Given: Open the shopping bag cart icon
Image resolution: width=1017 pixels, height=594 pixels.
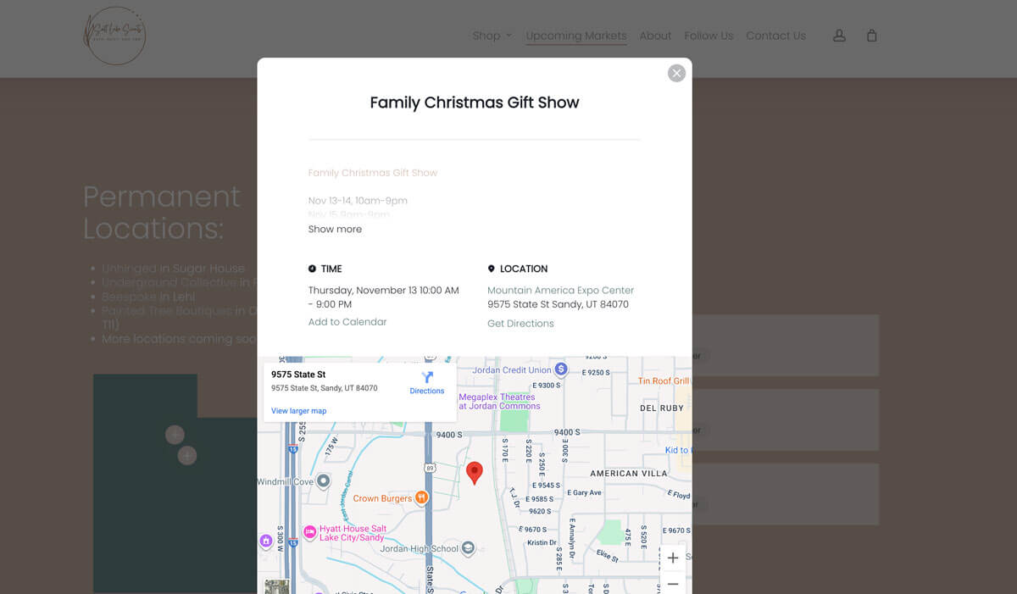Looking at the screenshot, I should 871,36.
